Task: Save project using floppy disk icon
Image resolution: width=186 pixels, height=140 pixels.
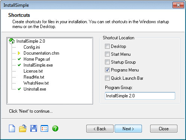Action: tap(34, 128)
